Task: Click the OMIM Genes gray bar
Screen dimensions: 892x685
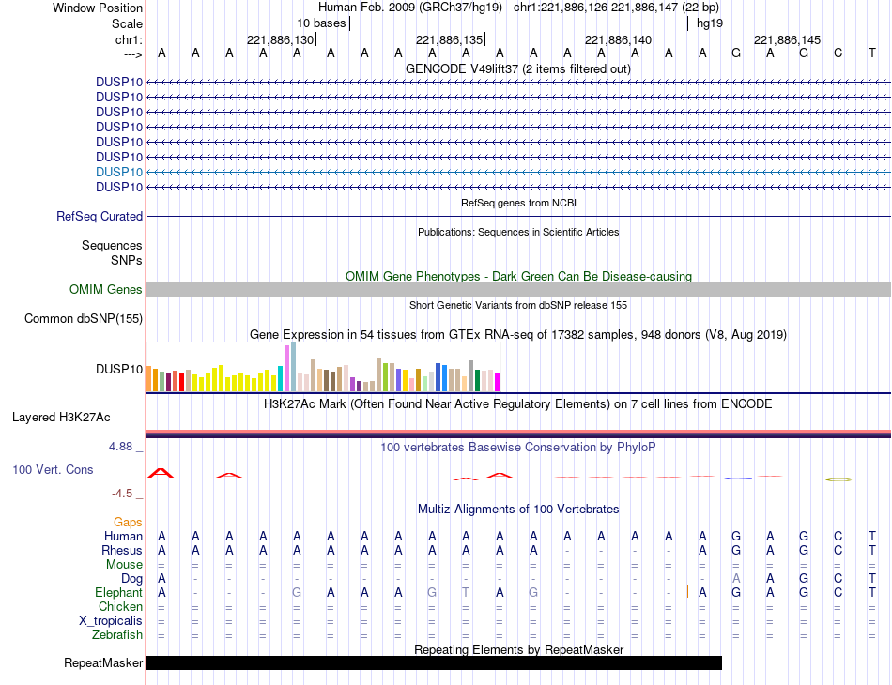Action: point(518,289)
